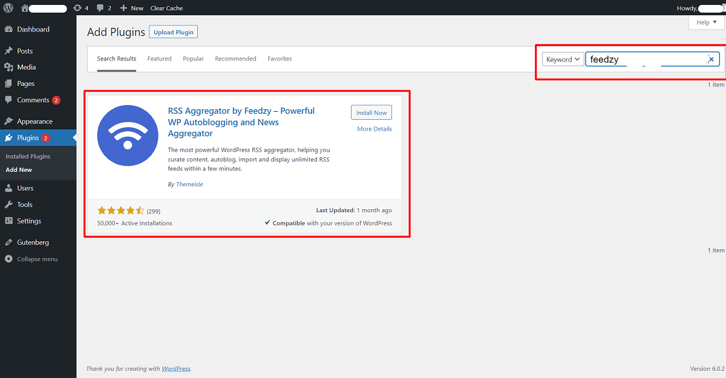Open Tools via the wrench icon
This screenshot has width=726, height=378.
[x=10, y=204]
